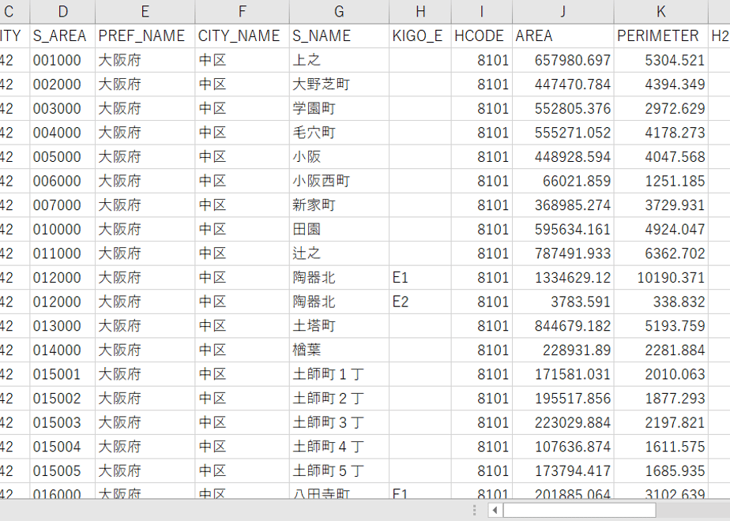The image size is (730, 521).
Task: Select column E header
Action: 145,12
